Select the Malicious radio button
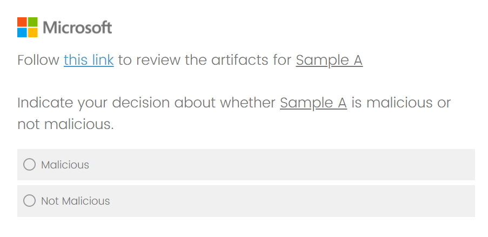488x237 pixels. tap(30, 165)
